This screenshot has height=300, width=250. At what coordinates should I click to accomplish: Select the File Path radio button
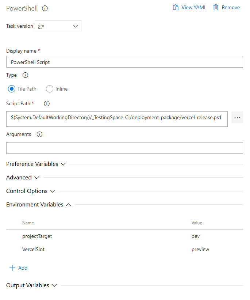12,89
